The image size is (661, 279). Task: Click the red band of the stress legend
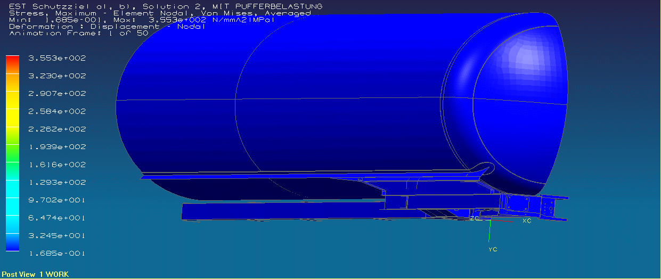coord(12,63)
